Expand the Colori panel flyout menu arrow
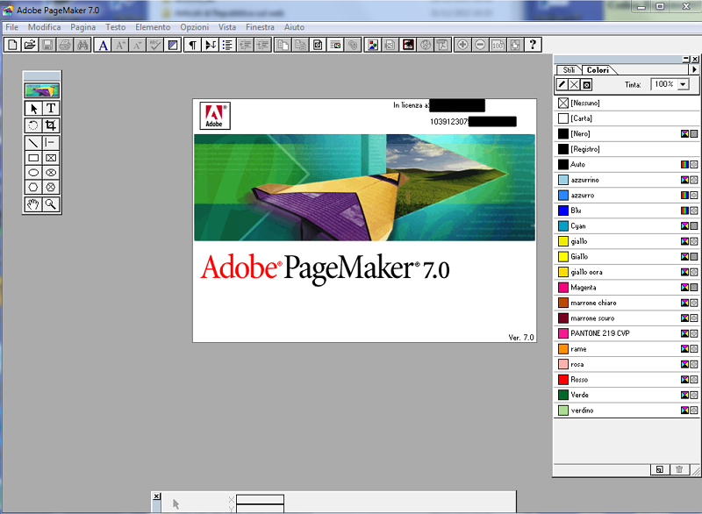Screen dimensions: 702x514 694,69
